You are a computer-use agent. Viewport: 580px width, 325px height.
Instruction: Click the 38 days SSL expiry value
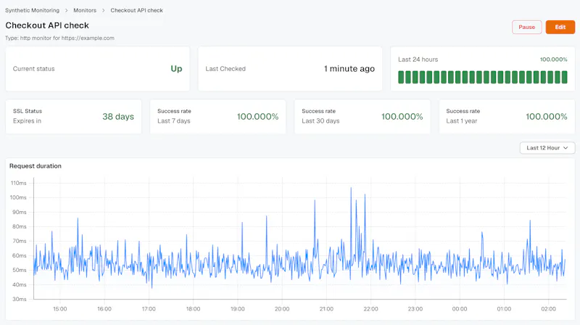[118, 117]
